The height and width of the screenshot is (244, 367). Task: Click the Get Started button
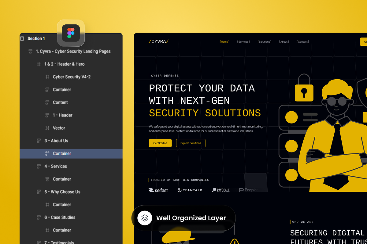click(160, 143)
